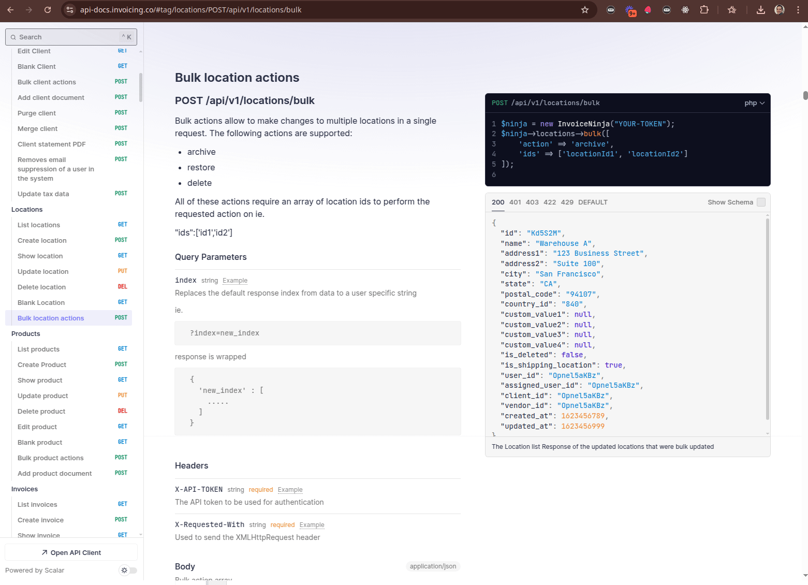Click the arrow icon on Open API Client
The height and width of the screenshot is (585, 808).
[45, 553]
